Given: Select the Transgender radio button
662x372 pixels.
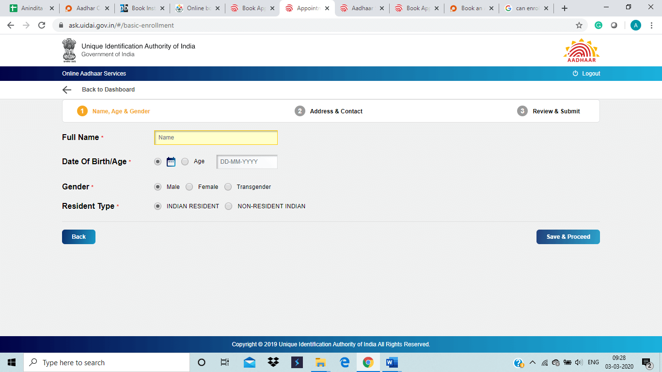Looking at the screenshot, I should click(228, 187).
